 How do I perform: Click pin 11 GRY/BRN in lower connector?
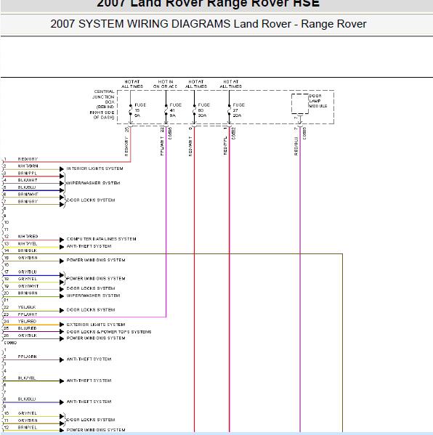[28, 420]
